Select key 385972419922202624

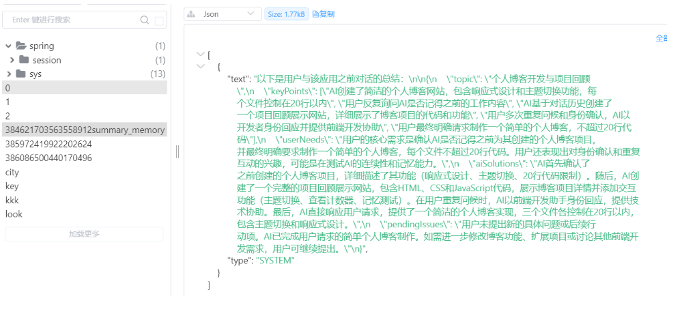(84, 144)
